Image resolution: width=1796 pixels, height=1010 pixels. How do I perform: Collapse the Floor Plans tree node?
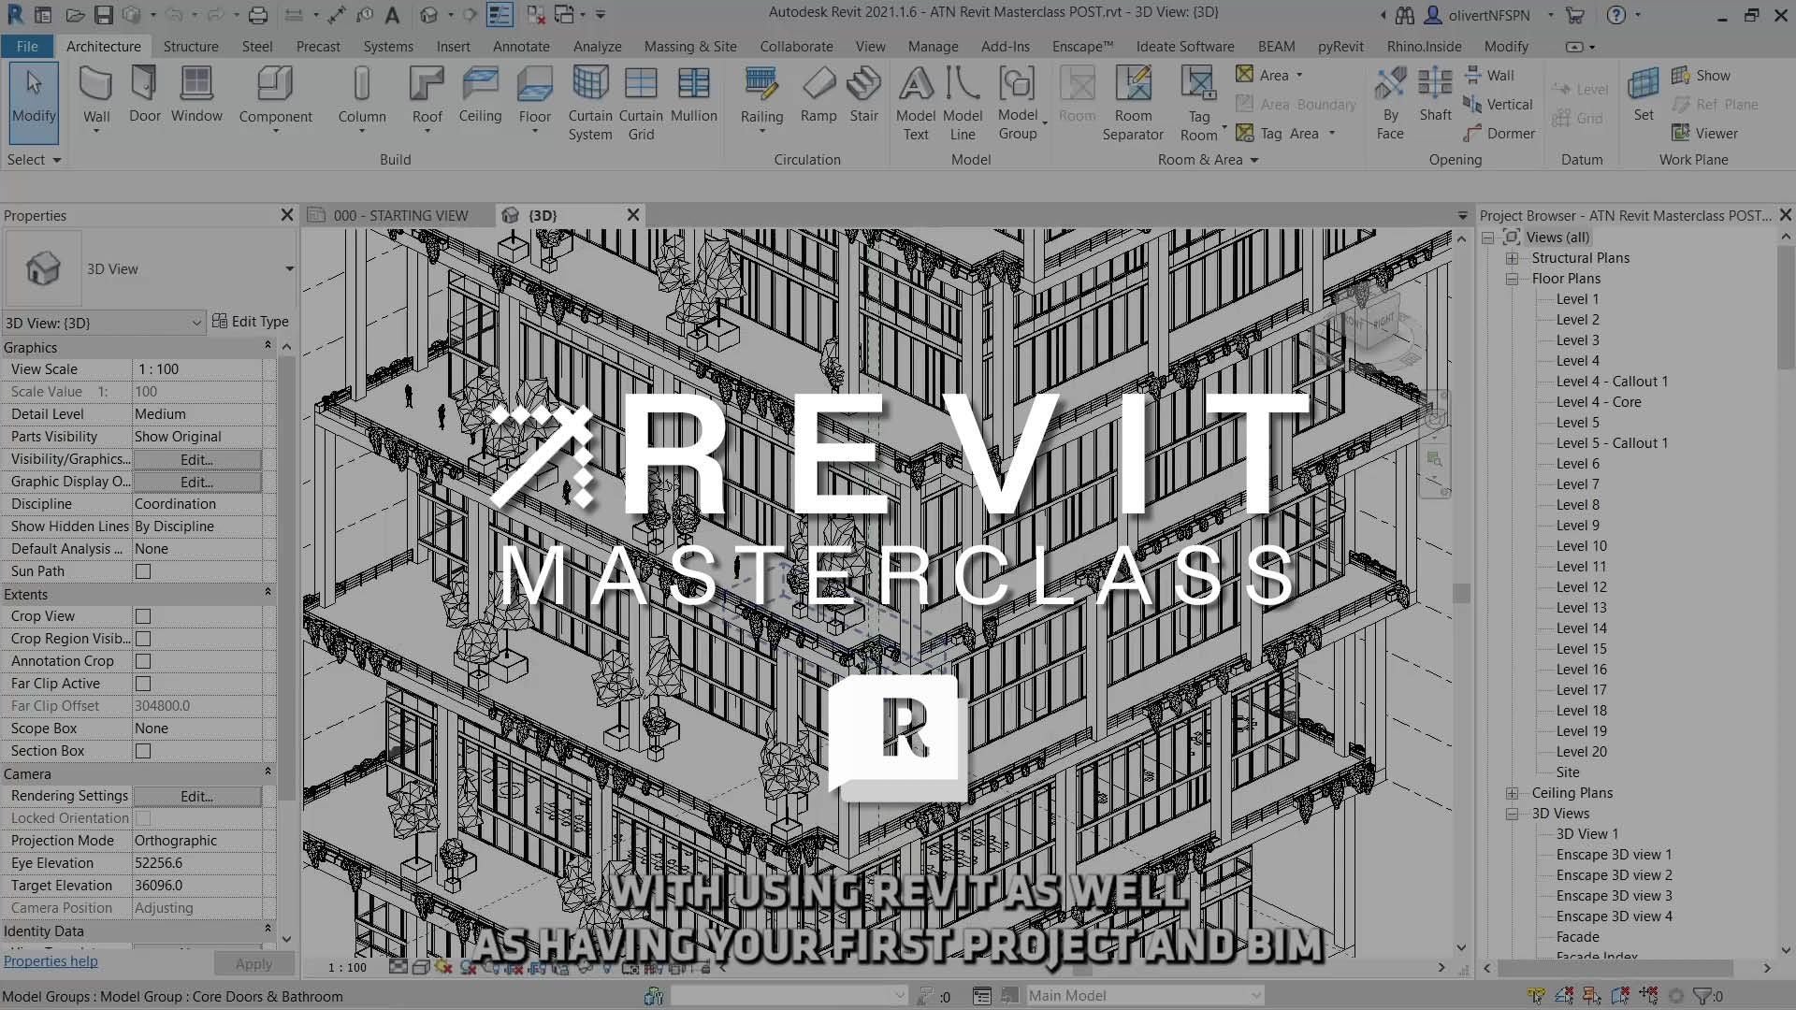point(1512,279)
